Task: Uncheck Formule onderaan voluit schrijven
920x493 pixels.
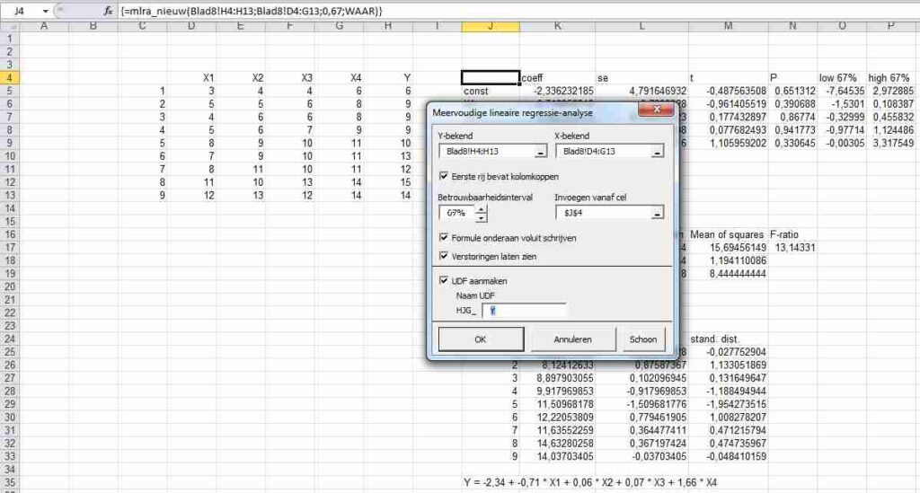Action: [445, 237]
